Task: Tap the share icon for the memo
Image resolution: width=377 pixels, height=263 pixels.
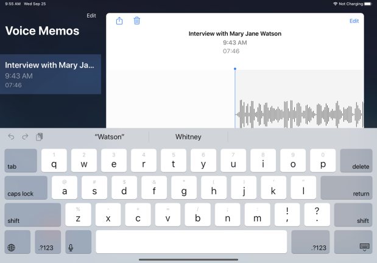Action: [119, 21]
